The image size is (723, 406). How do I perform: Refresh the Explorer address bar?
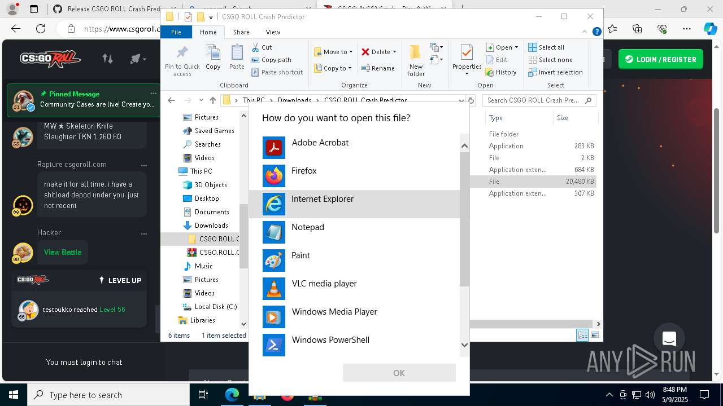point(471,100)
